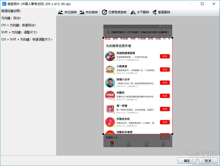Maximize the 裁剪照片 window

[202, 4]
